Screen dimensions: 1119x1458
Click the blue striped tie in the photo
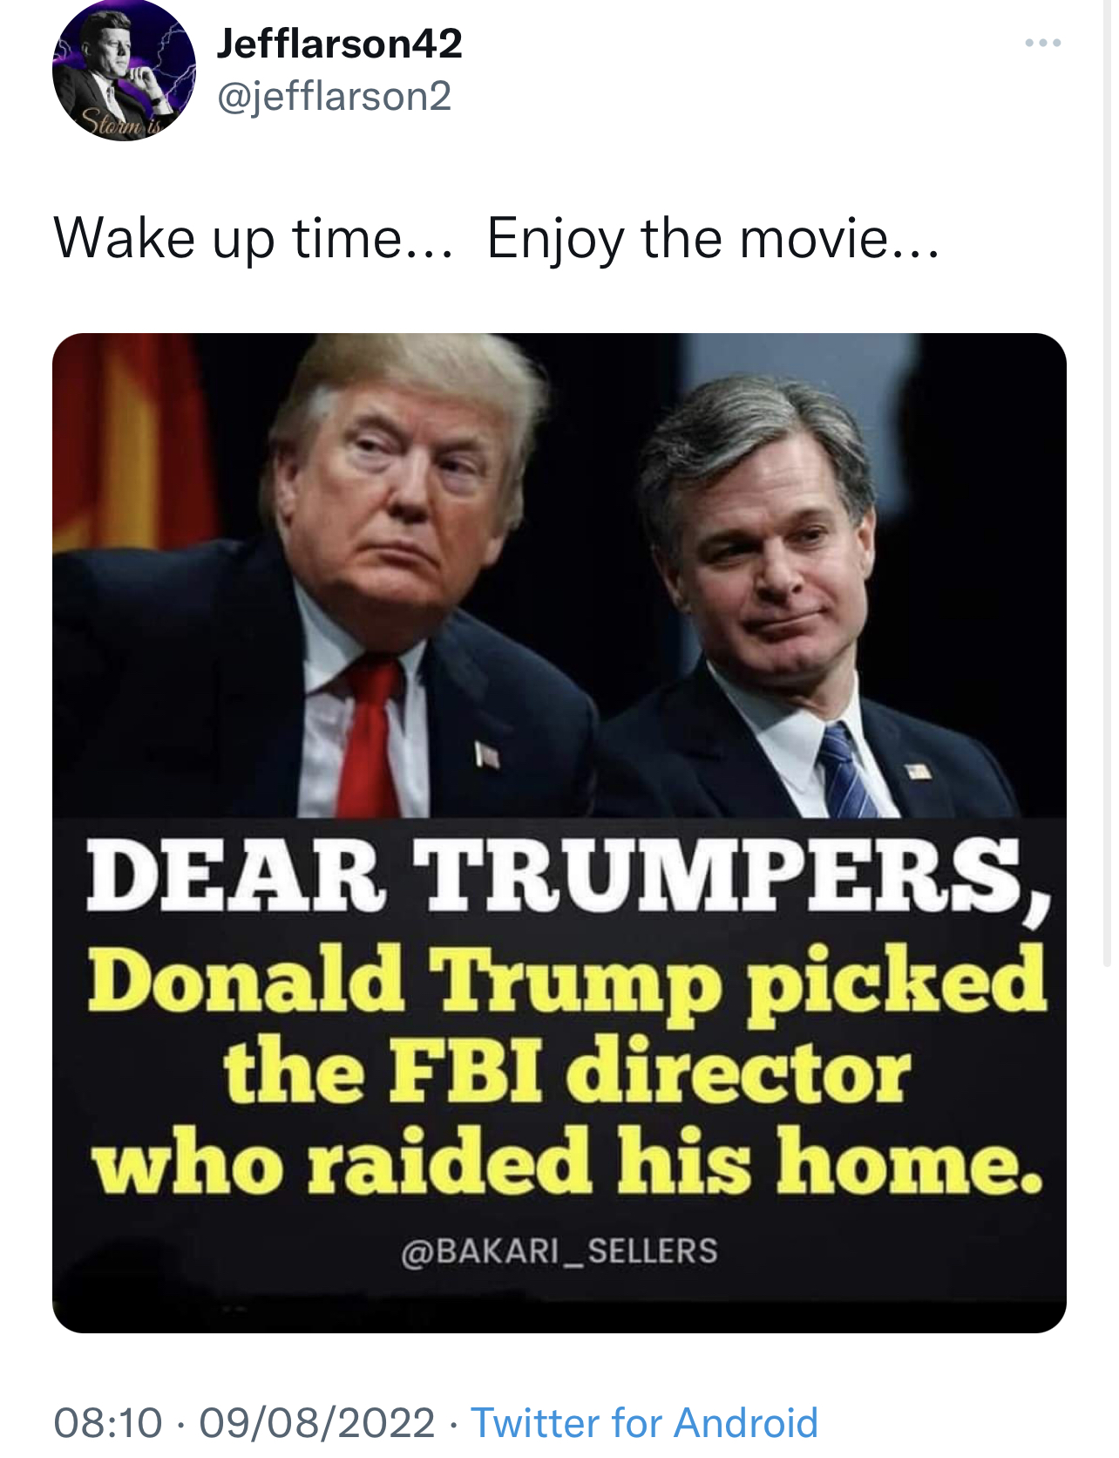[844, 771]
